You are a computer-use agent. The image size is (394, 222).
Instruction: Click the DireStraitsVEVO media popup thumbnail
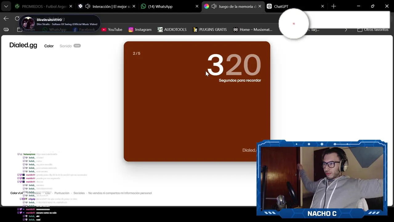pos(28,23)
